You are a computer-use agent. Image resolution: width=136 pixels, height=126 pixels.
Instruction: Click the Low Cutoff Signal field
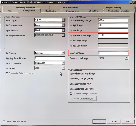pos(113,53)
